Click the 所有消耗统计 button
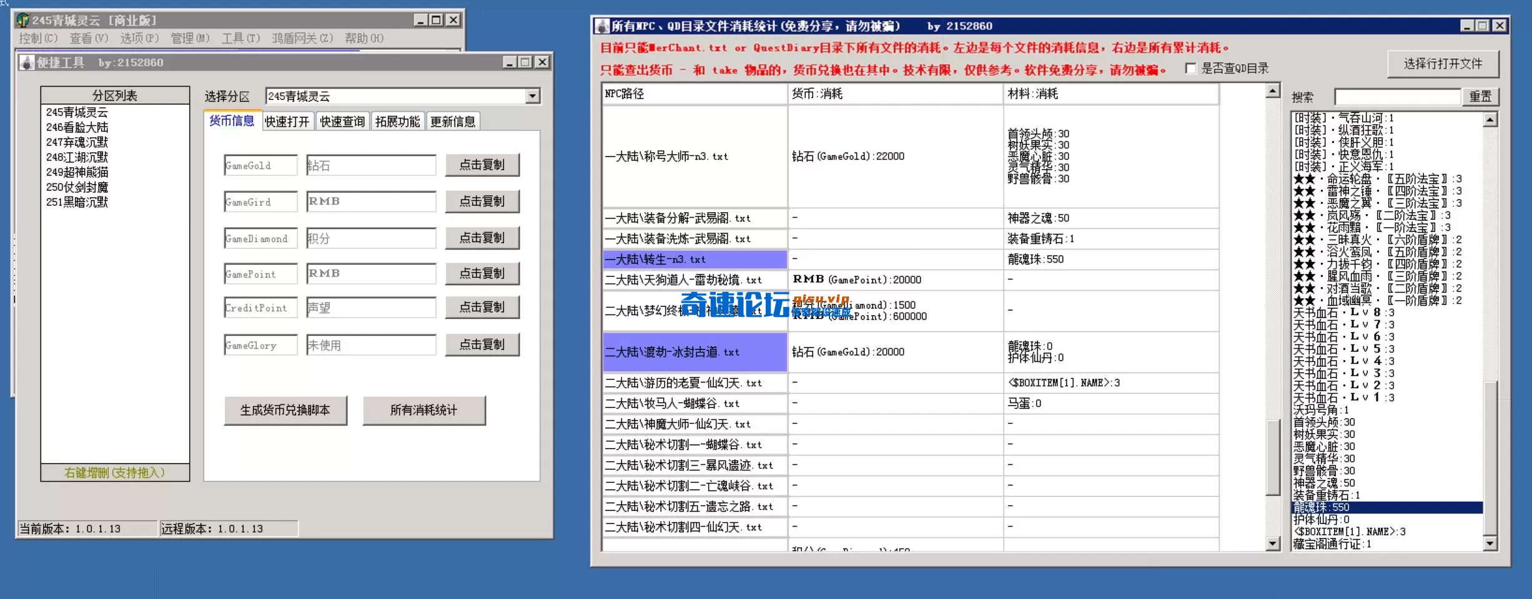Viewport: 1532px width, 599px height. coord(424,410)
